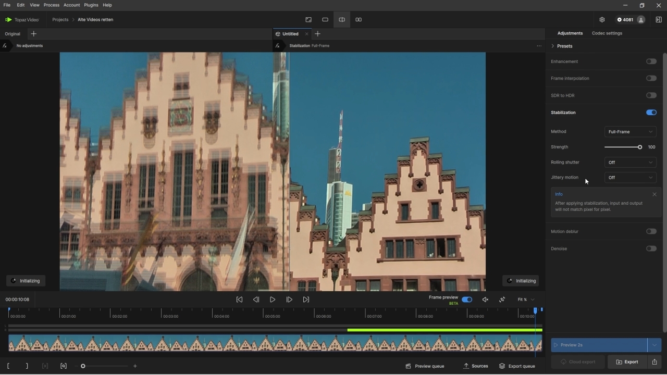Select the split view layout icon

point(342,20)
